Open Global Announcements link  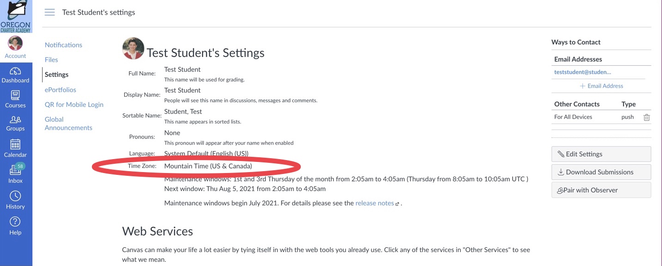(68, 124)
